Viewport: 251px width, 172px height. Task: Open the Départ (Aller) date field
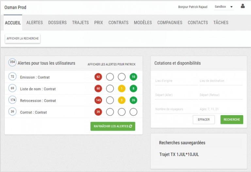click(x=176, y=95)
